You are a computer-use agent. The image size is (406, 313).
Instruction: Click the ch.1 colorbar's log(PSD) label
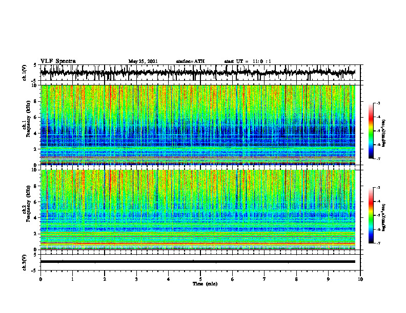click(384, 133)
